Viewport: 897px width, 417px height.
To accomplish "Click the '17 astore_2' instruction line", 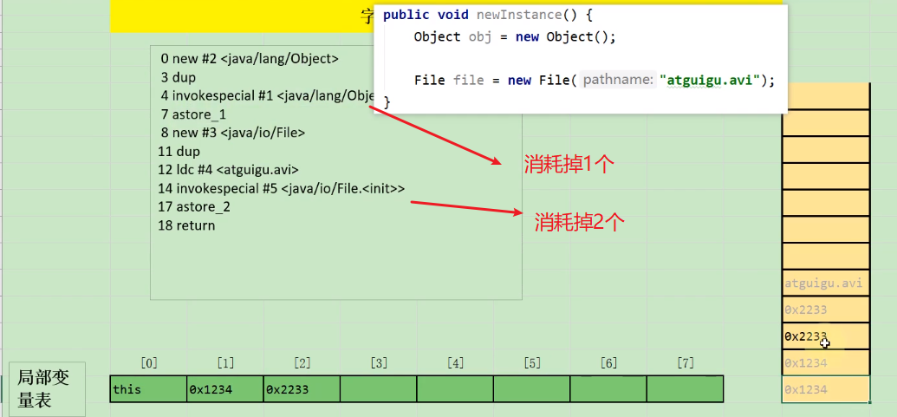I will pyautogui.click(x=194, y=207).
